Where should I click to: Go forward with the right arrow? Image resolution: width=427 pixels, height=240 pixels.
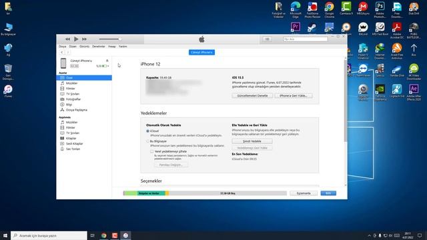click(x=68, y=52)
